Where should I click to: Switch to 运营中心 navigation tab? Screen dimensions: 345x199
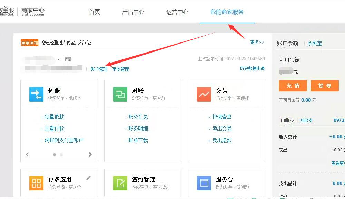(x=177, y=12)
